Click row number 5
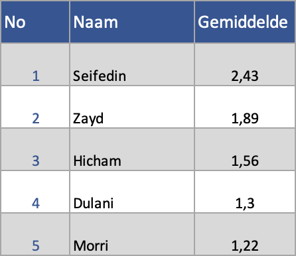Screen dimensions: 296x256 click(36, 245)
